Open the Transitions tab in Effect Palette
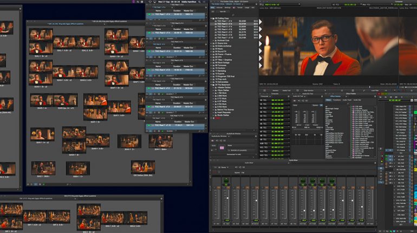The height and width of the screenshot is (233, 417). point(337,100)
